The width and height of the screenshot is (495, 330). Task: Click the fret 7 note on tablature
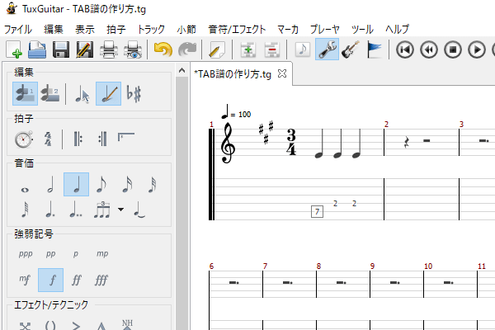318,212
